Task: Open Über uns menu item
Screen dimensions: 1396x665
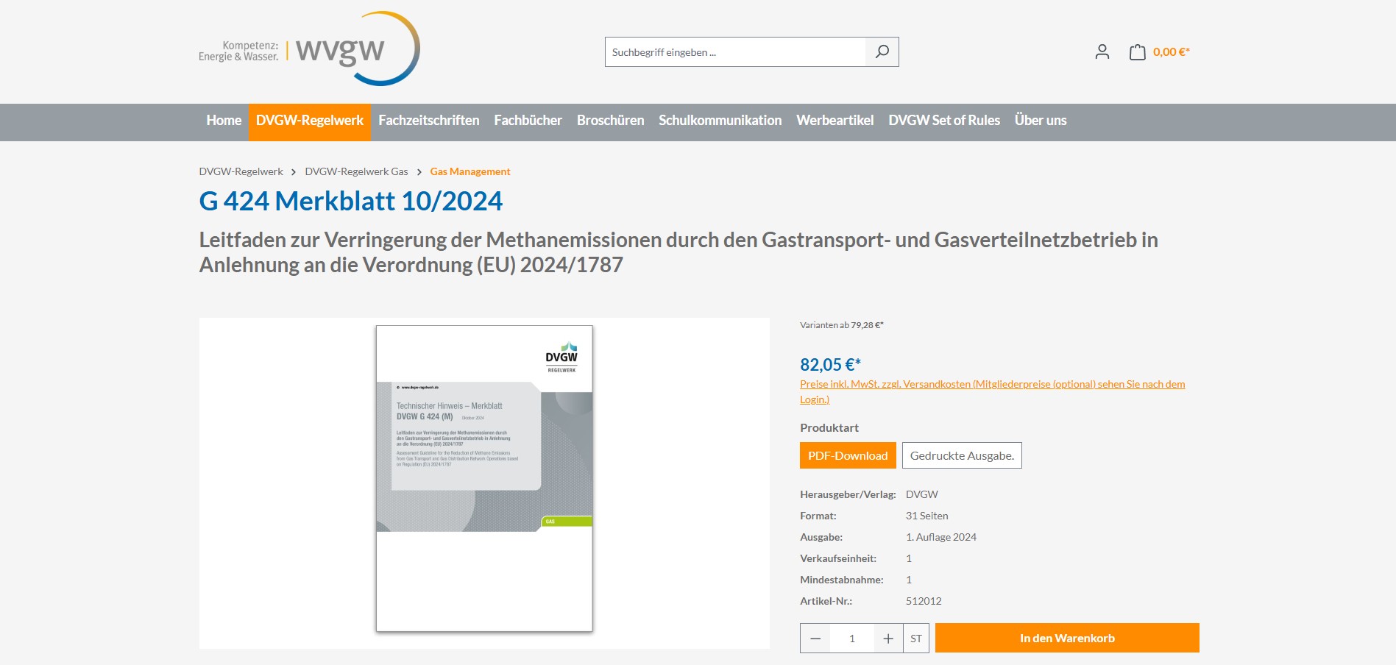Action: 1041,121
